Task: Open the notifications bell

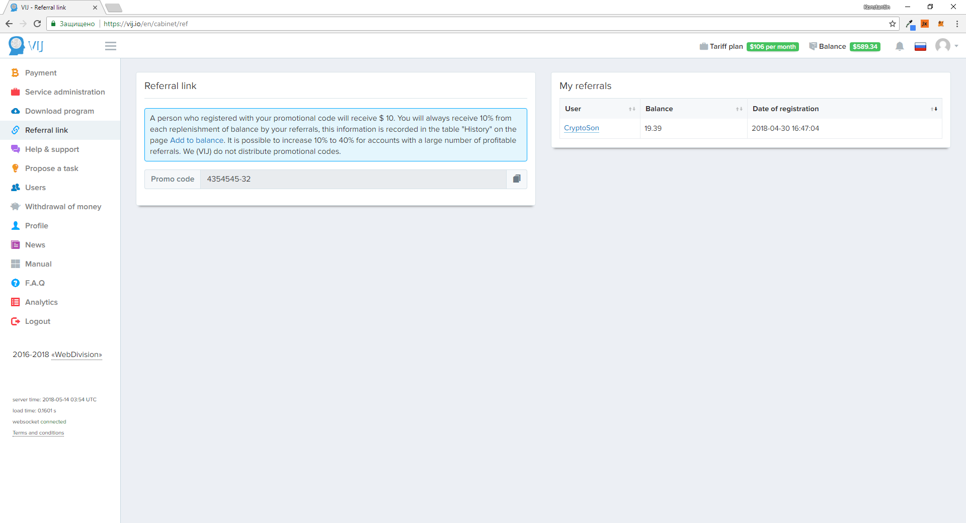Action: point(900,46)
